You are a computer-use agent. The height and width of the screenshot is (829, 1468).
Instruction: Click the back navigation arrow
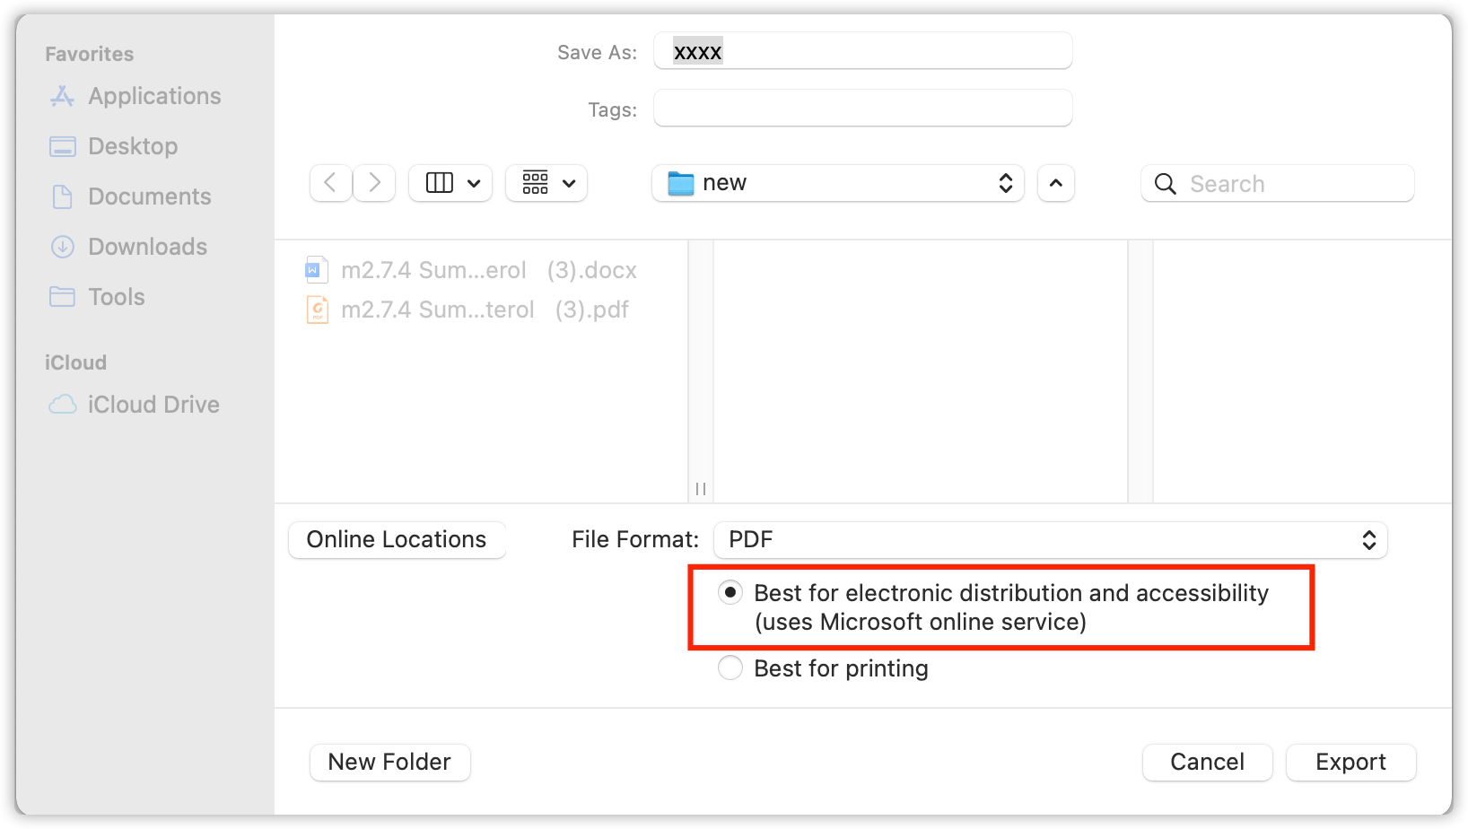pyautogui.click(x=330, y=183)
